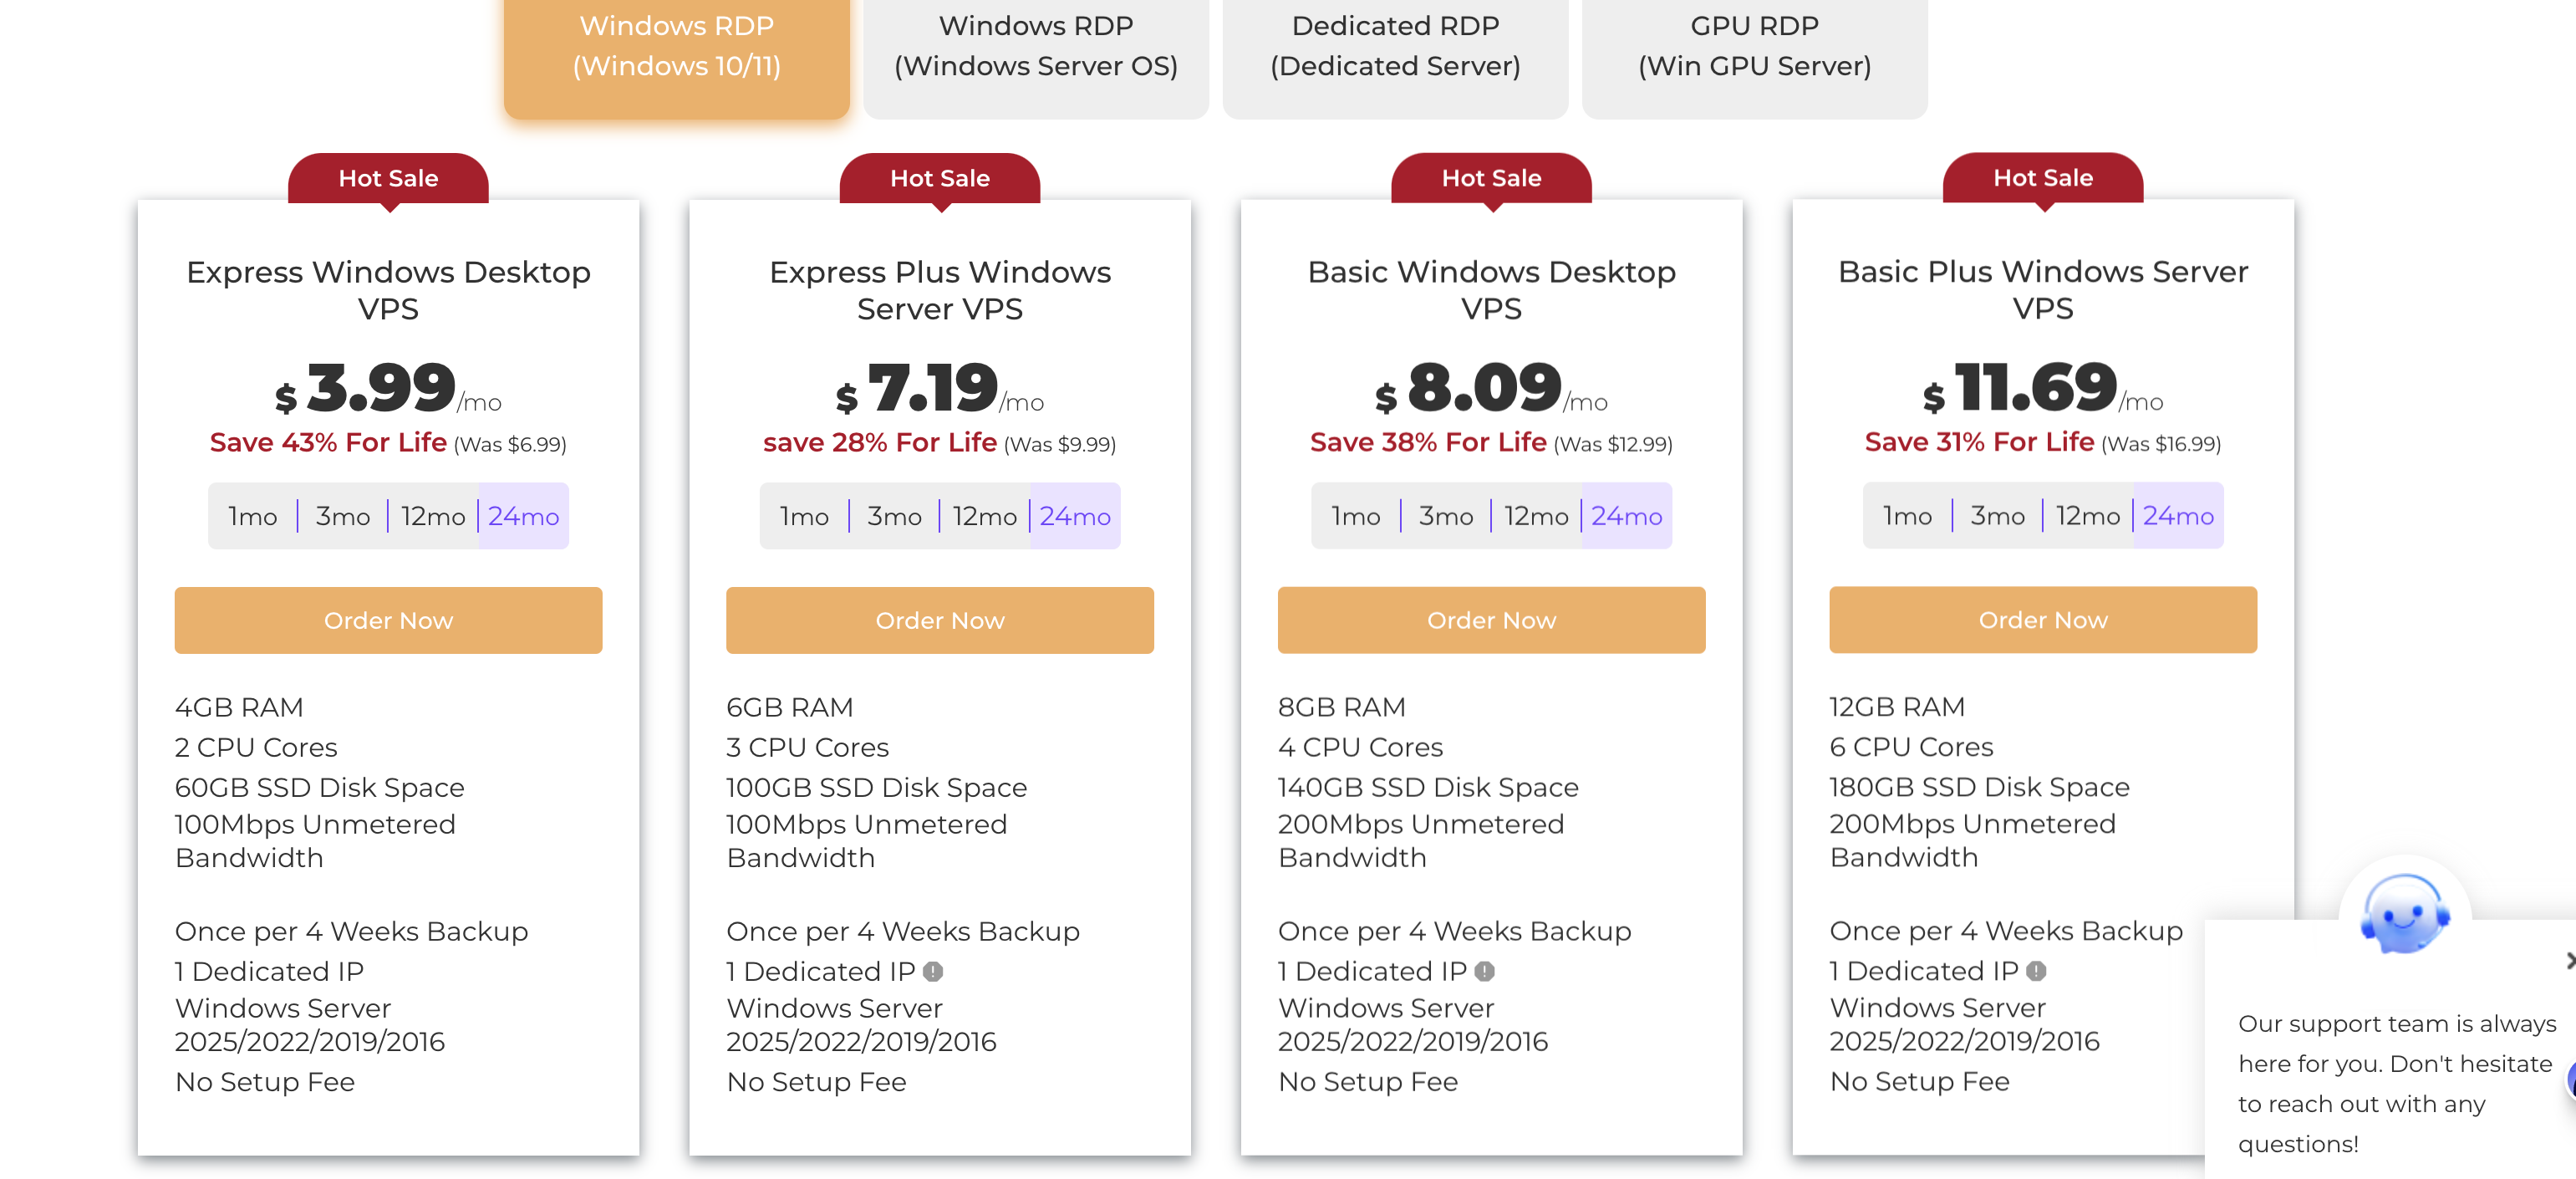Click the Hot Sale badge on Express Windows Desktop VPS
The width and height of the screenshot is (2576, 1179).
[x=388, y=178]
